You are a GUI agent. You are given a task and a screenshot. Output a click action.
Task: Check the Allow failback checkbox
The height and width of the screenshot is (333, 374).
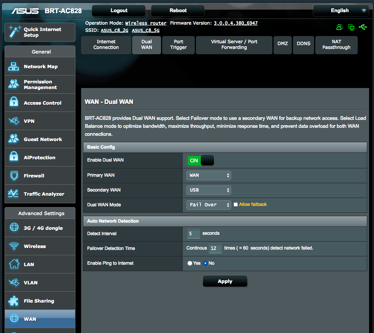pyautogui.click(x=236, y=204)
